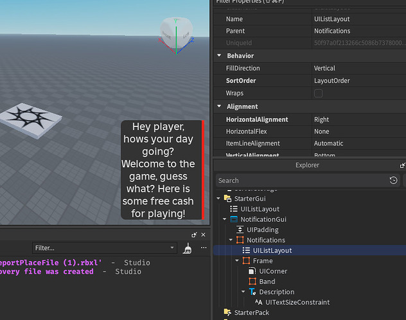
Task: Click the Band frame icon
Action: [x=252, y=282]
